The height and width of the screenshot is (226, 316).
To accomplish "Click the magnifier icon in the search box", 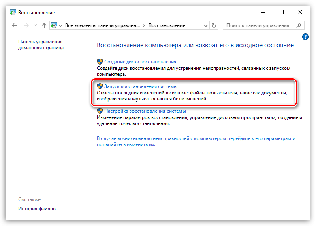I will pos(299,25).
